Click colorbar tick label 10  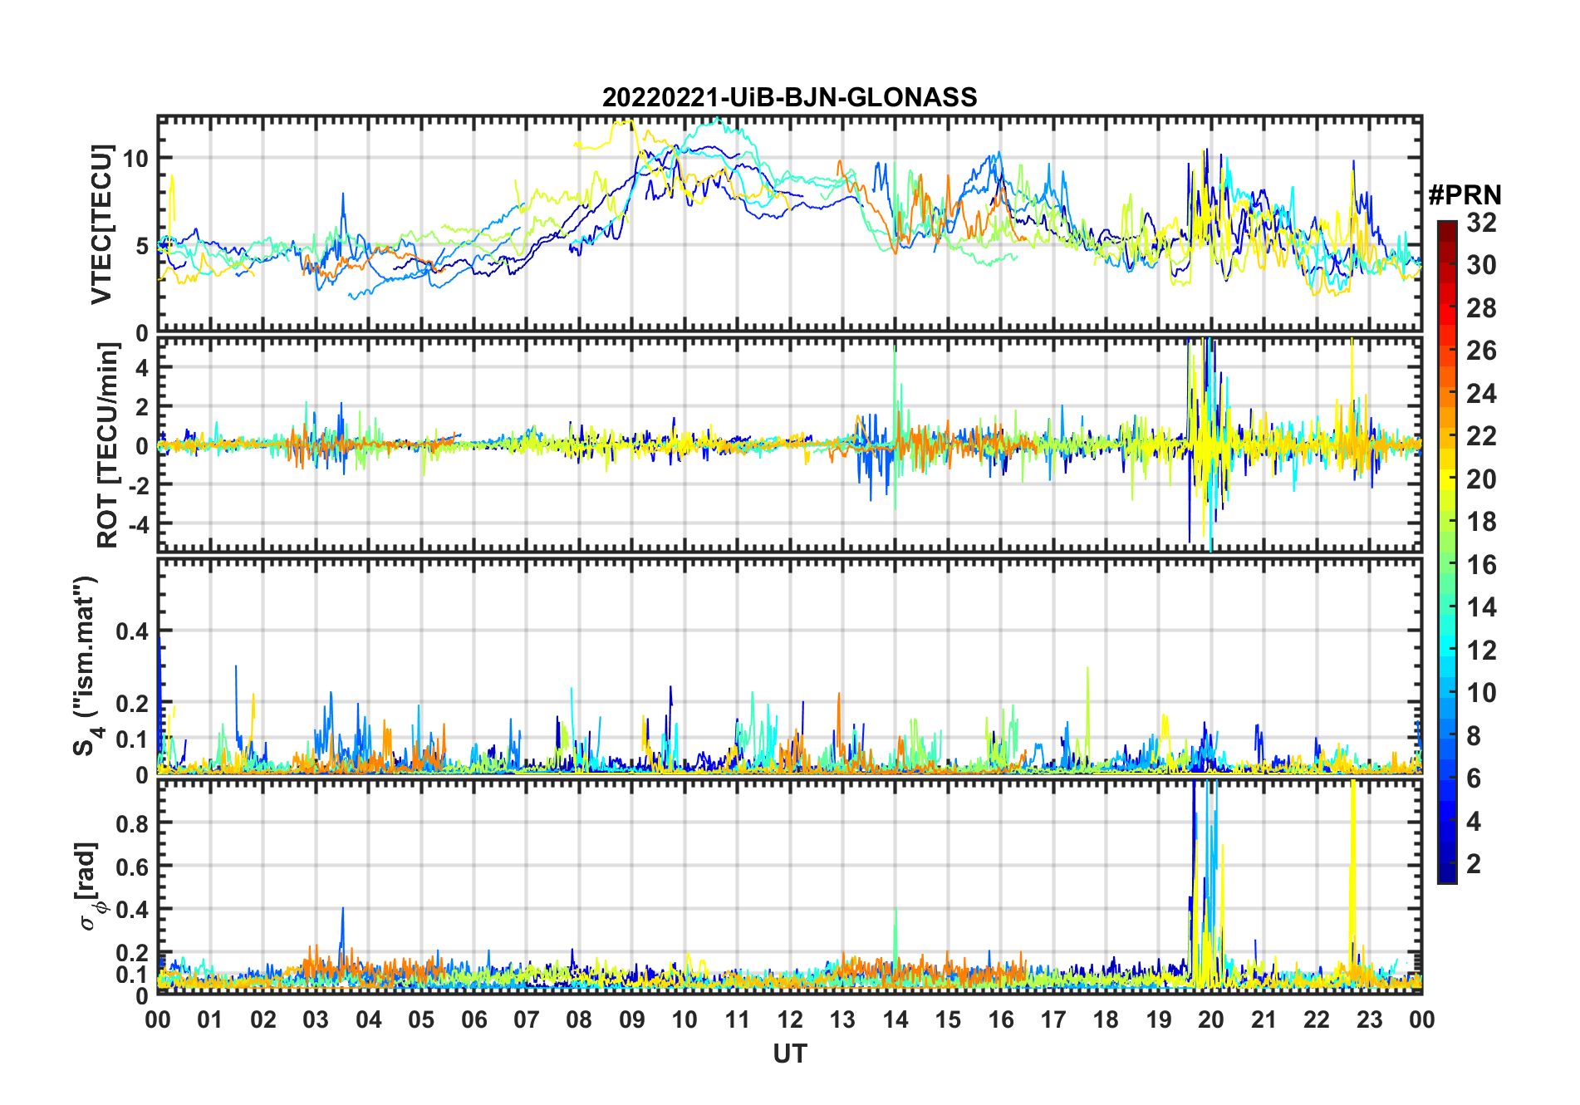[x=1481, y=693]
